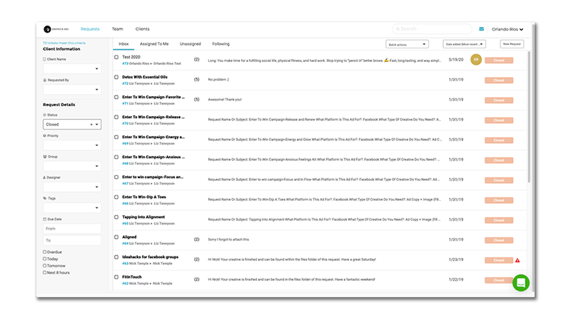Select the Enter To Win Campaign-Energy checkbox

(x=116, y=137)
